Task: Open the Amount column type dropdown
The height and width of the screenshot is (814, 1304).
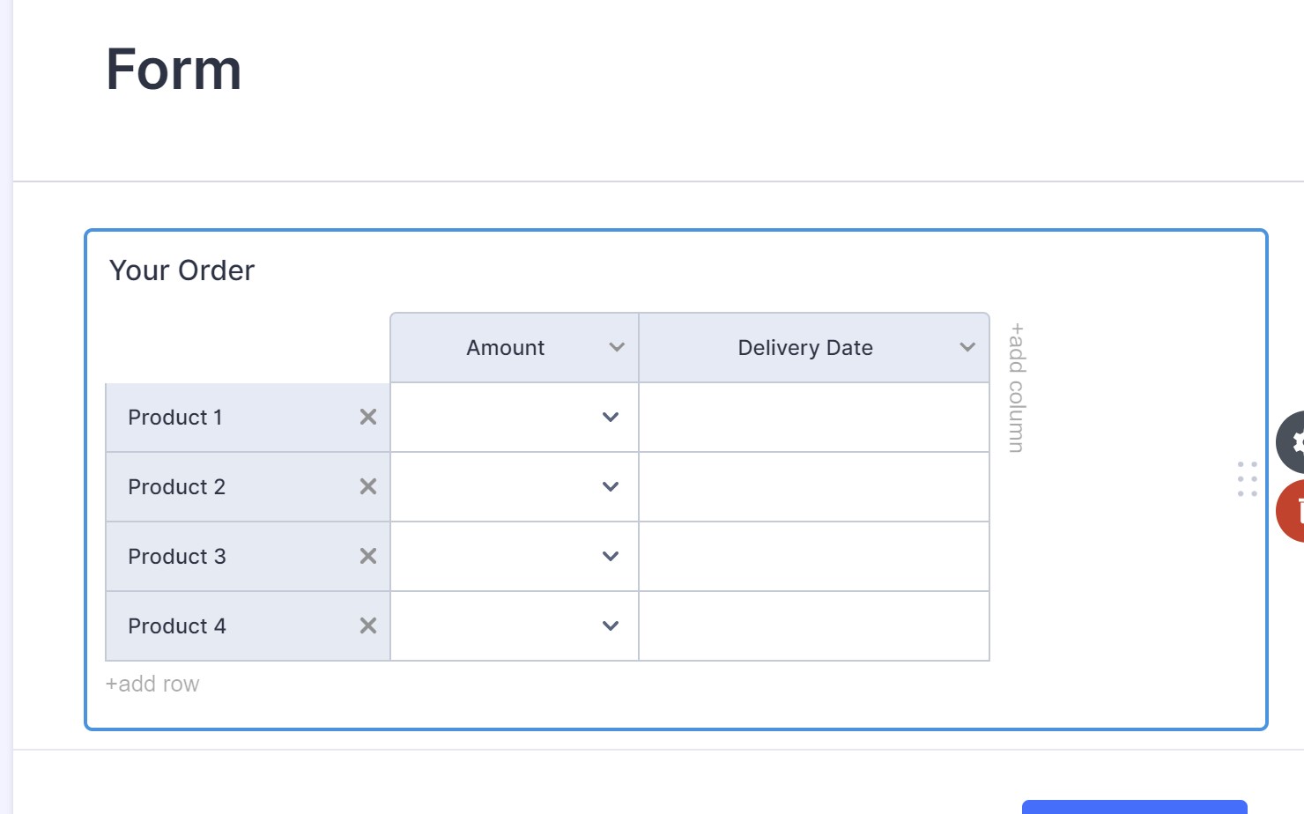Action: [617, 348]
